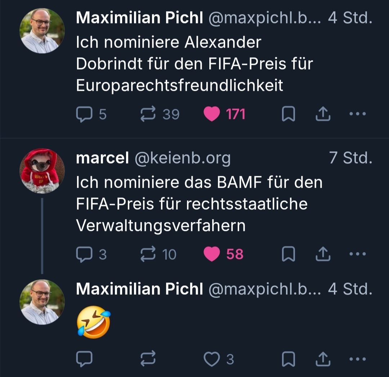Open more options on marcel's post

358,254
